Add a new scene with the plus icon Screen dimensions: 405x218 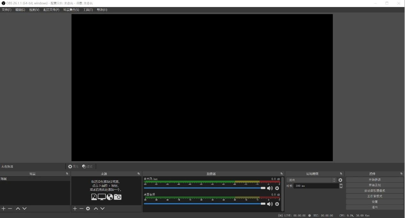tap(4, 208)
